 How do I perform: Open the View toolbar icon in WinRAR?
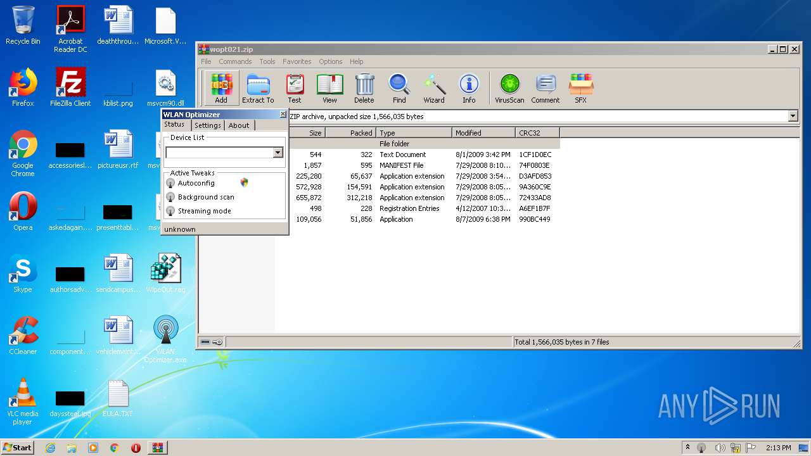point(329,88)
